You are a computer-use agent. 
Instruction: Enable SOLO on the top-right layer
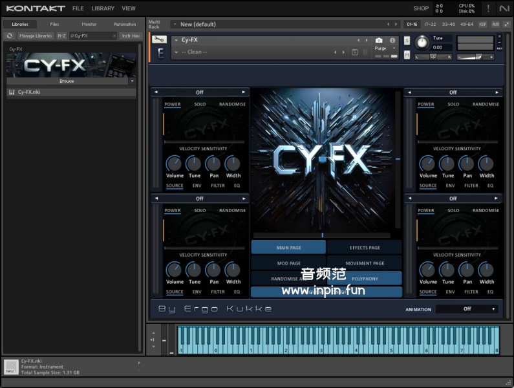453,104
